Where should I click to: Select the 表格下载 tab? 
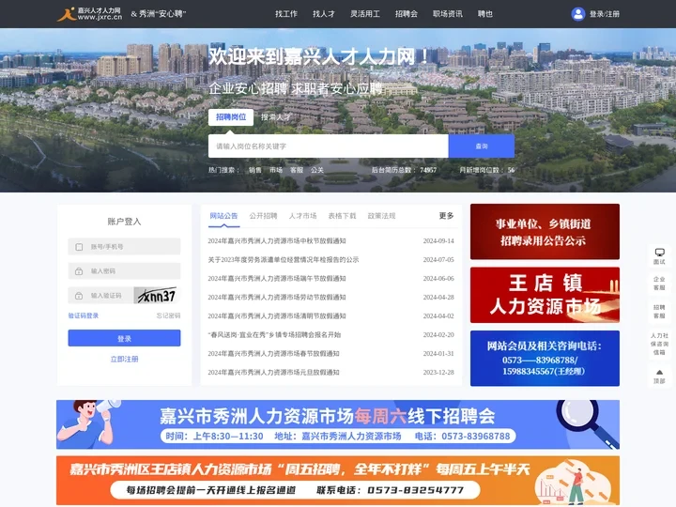click(342, 216)
